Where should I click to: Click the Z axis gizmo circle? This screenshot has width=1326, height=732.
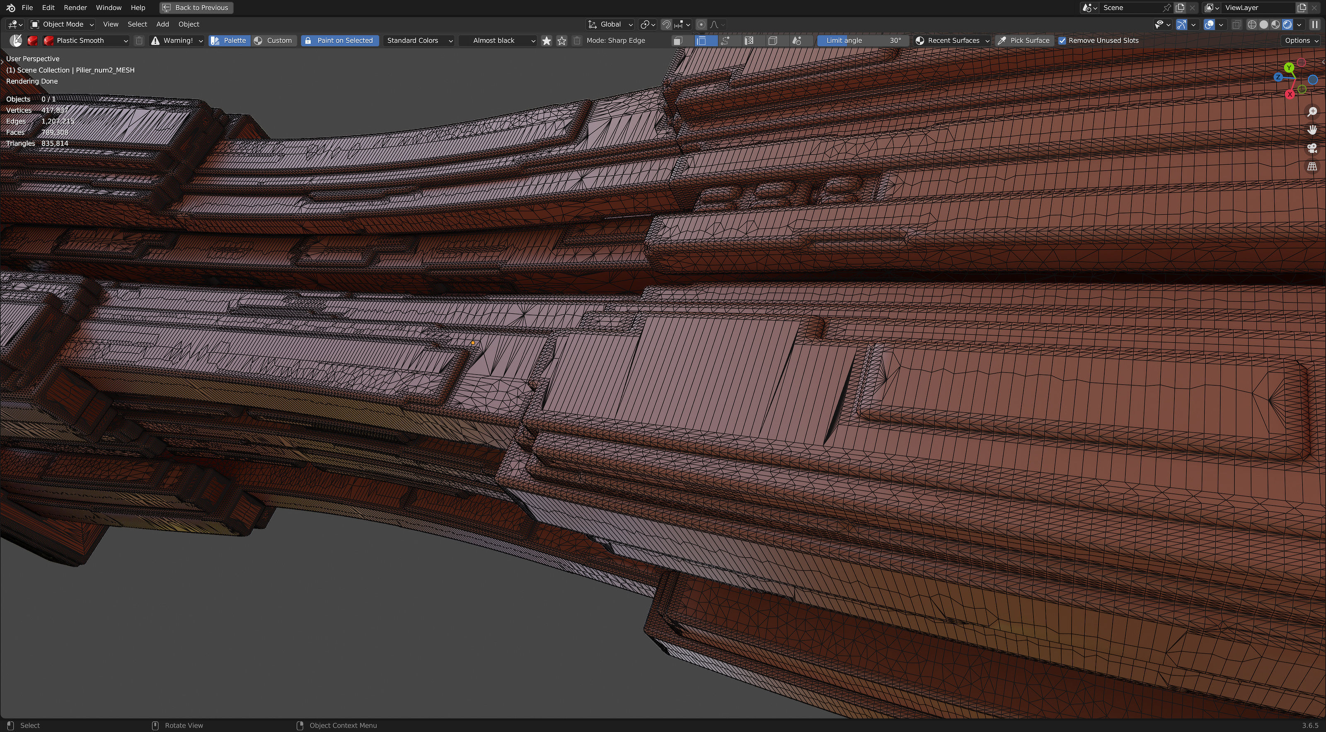click(1278, 77)
